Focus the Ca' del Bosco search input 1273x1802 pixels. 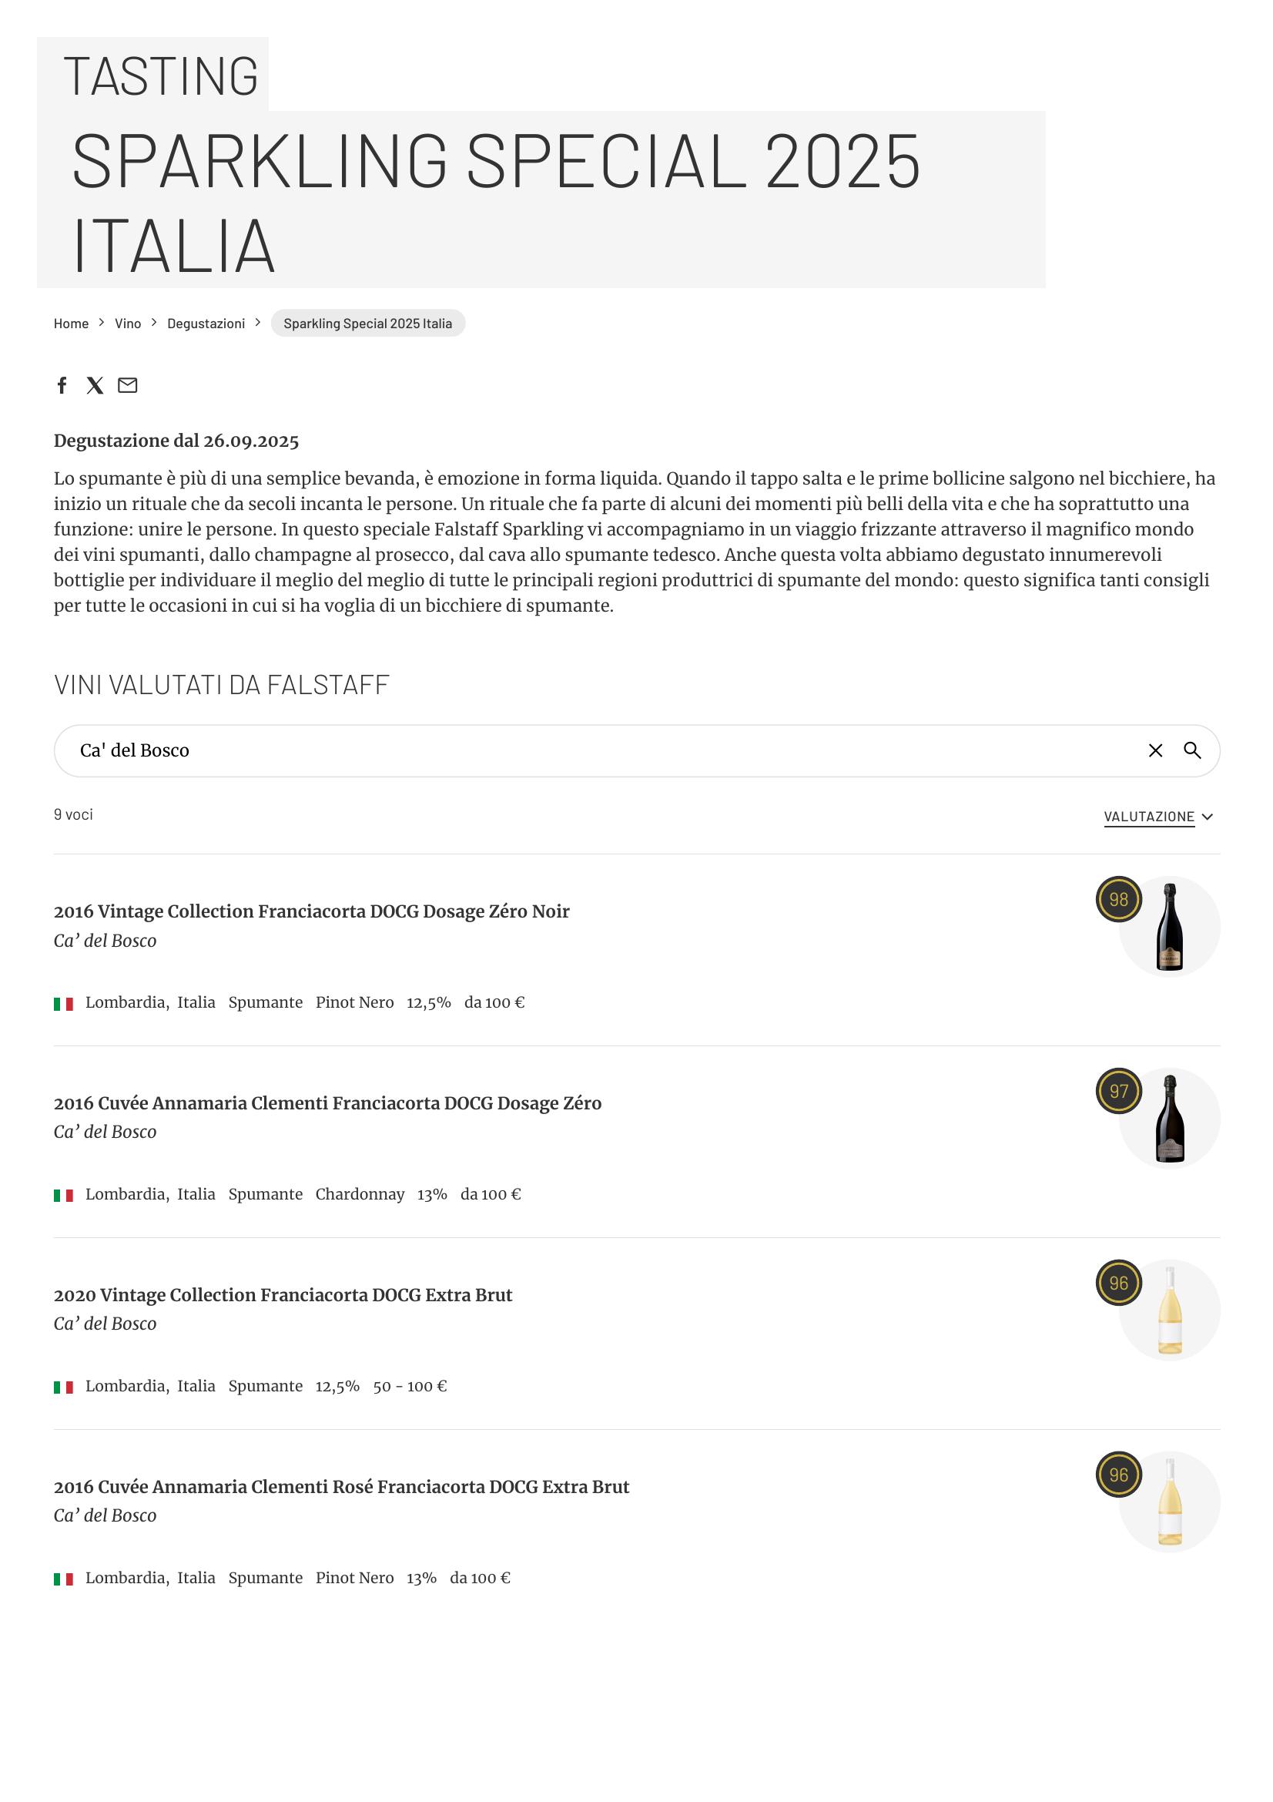point(596,750)
